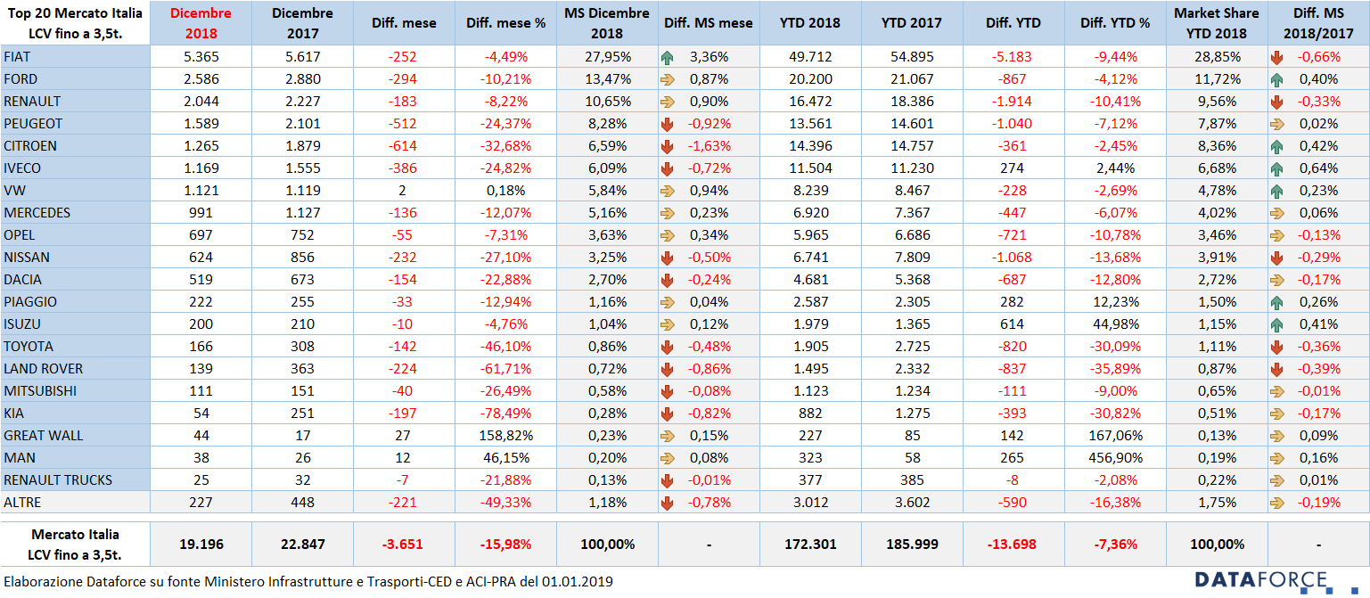This screenshot has width=1370, height=598.
Task: Click the orange right arrow in FORD's Diff. MS mese cell
Action: click(668, 79)
